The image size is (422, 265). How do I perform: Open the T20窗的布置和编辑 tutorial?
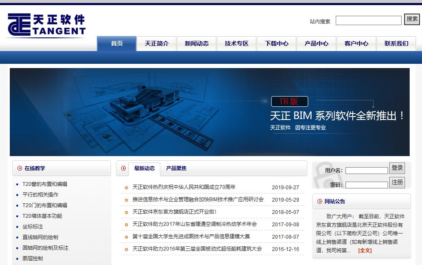(45, 184)
